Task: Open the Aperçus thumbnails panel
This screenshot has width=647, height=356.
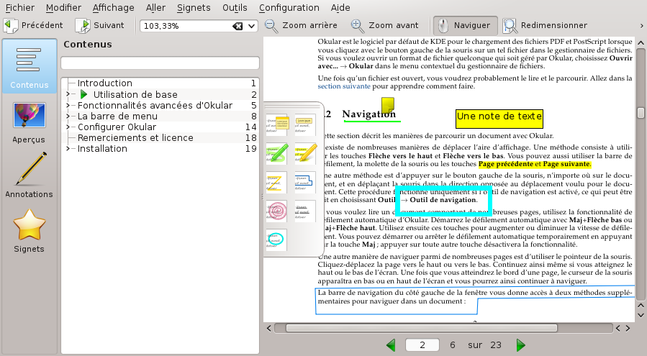Action: (29, 122)
